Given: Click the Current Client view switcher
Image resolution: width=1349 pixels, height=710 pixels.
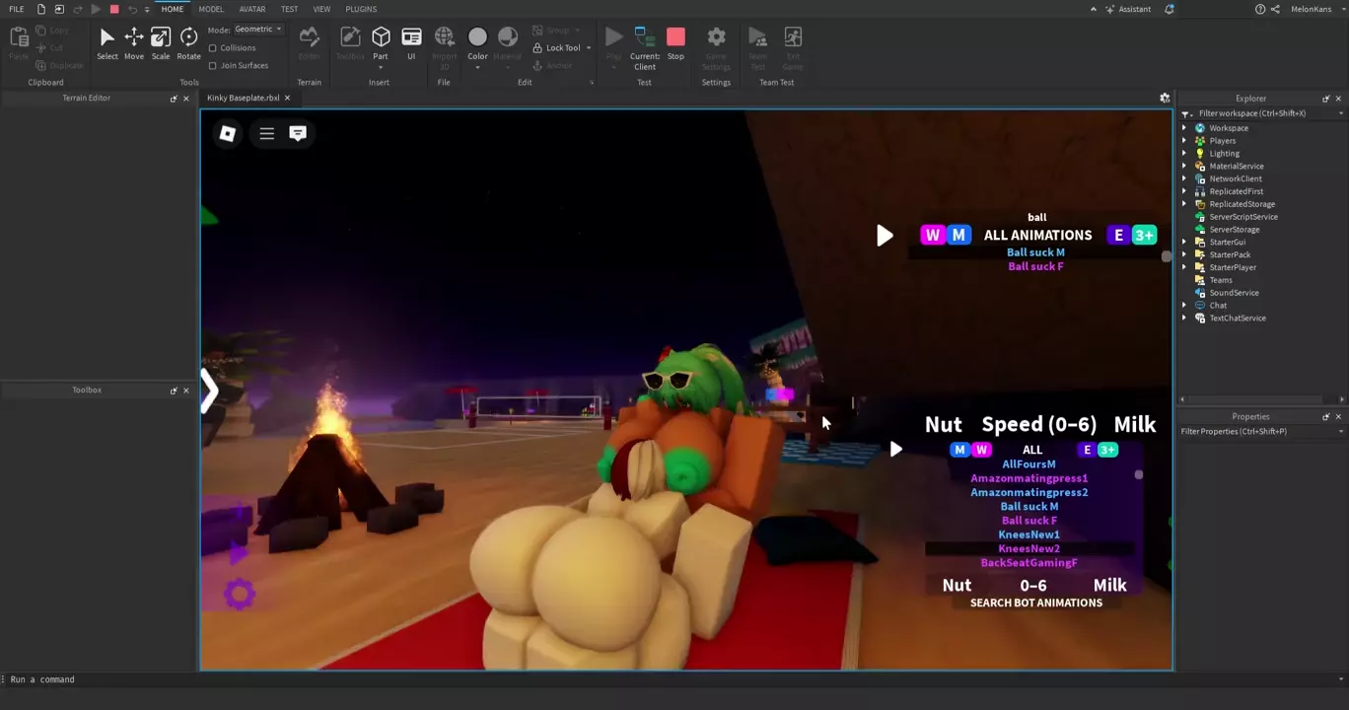Looking at the screenshot, I should click(x=645, y=46).
